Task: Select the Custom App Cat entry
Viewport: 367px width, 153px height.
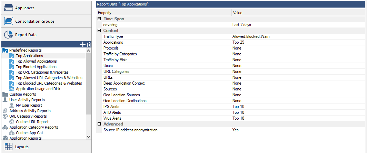Action: [30, 133]
